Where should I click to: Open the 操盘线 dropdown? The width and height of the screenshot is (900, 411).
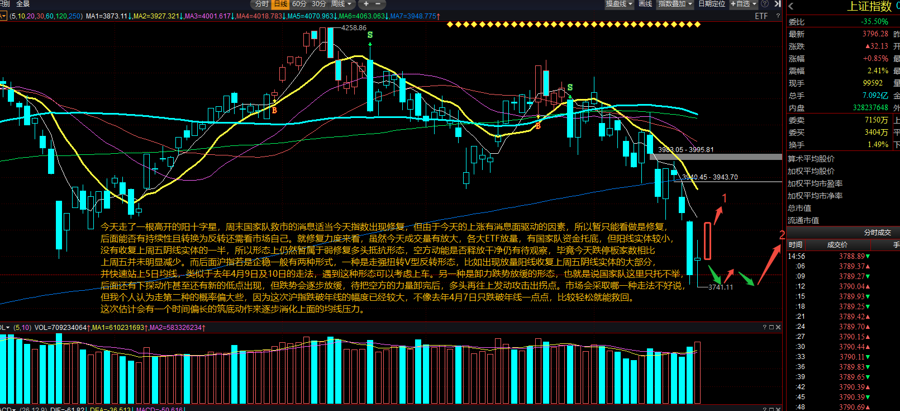point(619,4)
